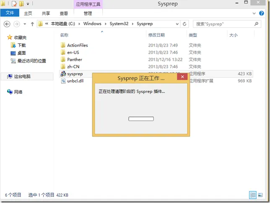270x203 pixels.
Task: Click the 2013/12/16 13:22 date cell
Action: [165, 60]
